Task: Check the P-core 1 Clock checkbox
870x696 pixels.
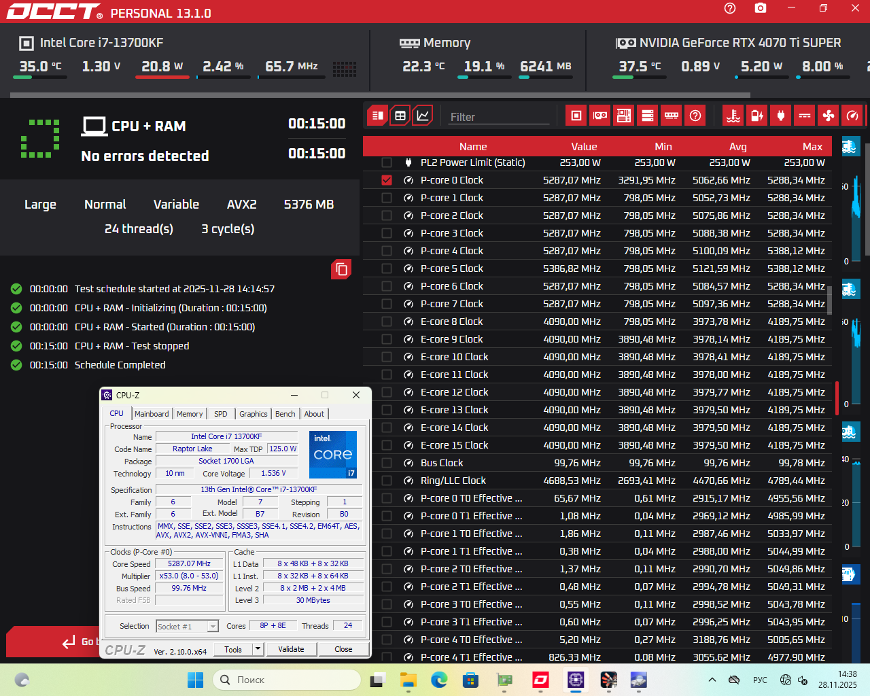Action: 387,198
